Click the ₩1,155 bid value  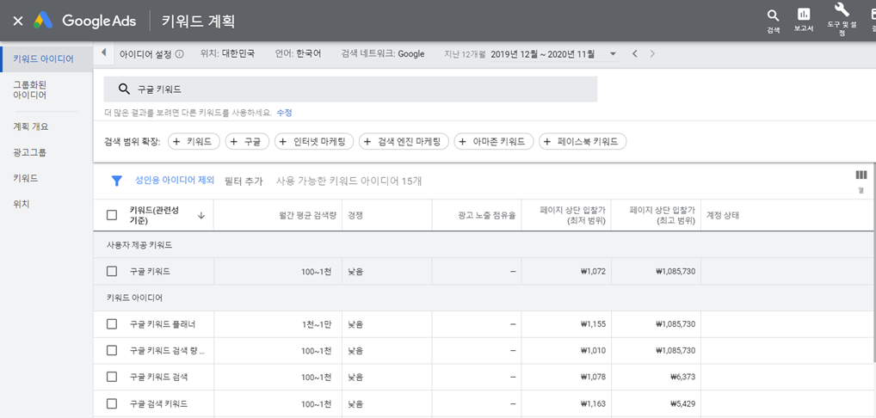coord(593,323)
